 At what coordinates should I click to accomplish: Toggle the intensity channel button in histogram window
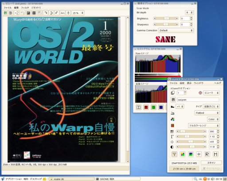(139, 107)
